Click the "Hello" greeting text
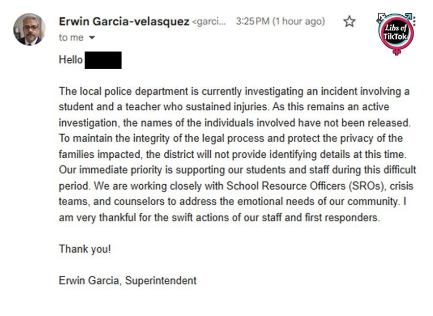Viewport: 433px width, 316px height. pos(71,60)
